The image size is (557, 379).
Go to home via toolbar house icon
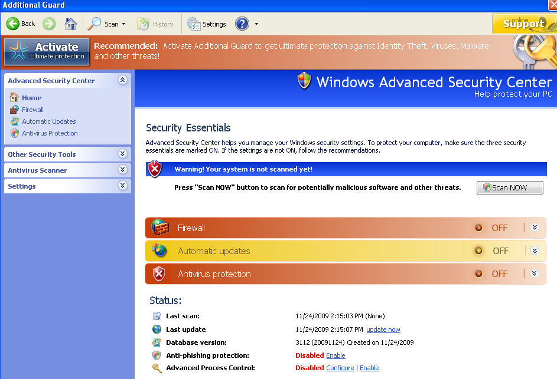point(71,24)
